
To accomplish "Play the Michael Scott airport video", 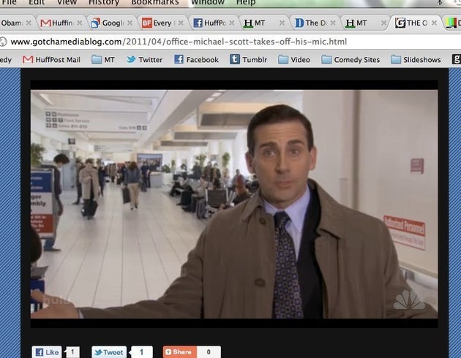I will (234, 204).
